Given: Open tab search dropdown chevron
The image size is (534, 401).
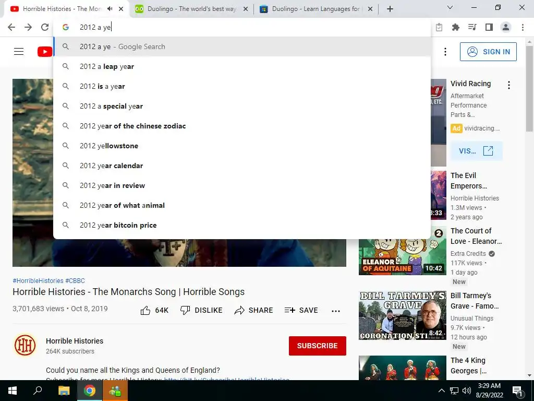Looking at the screenshot, I should (450, 7).
